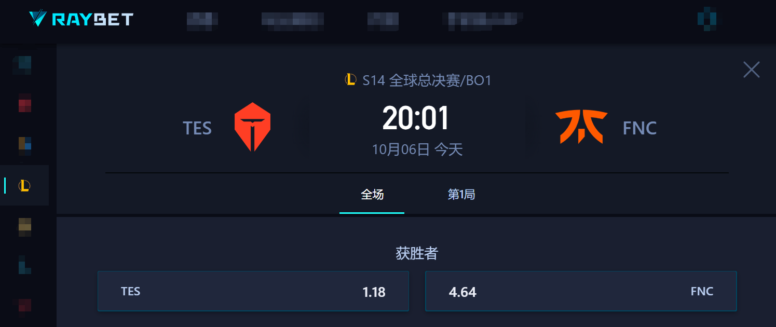Click the 20:01 match start time
The width and height of the screenshot is (776, 327).
[x=416, y=118]
